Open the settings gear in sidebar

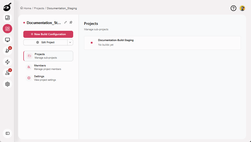click(x=8, y=84)
